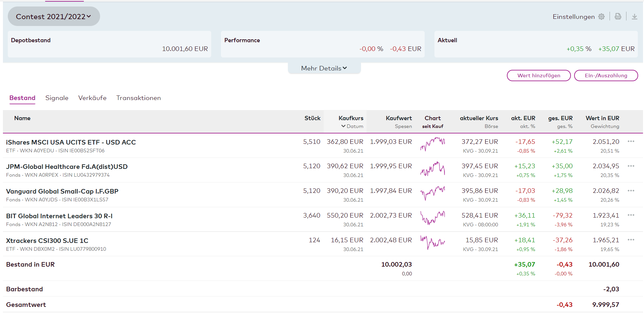Open options menu for BIT Global Internet Leaders row

(631, 215)
